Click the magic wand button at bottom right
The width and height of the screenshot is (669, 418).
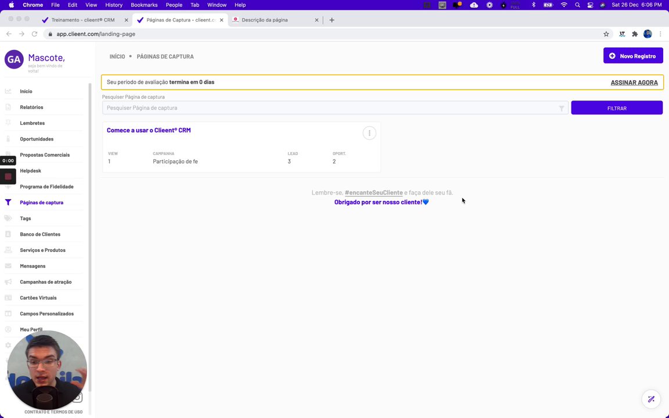(651, 399)
